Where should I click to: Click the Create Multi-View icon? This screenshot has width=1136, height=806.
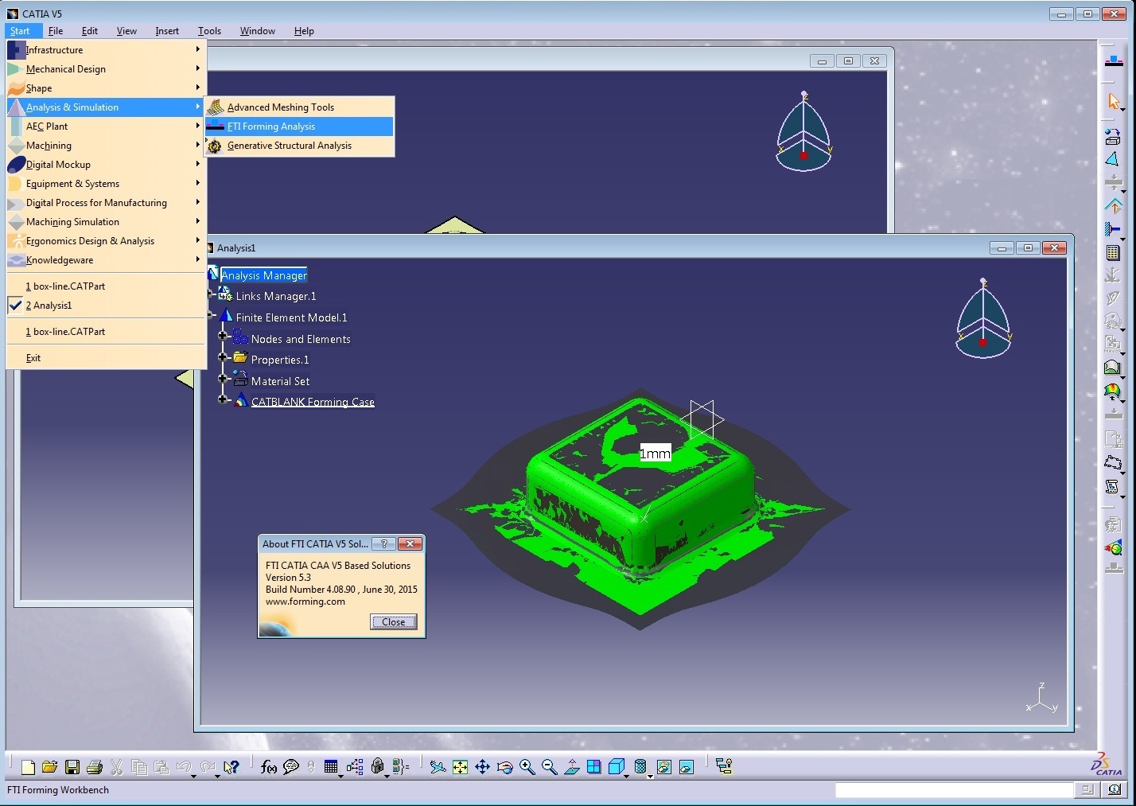pos(593,767)
